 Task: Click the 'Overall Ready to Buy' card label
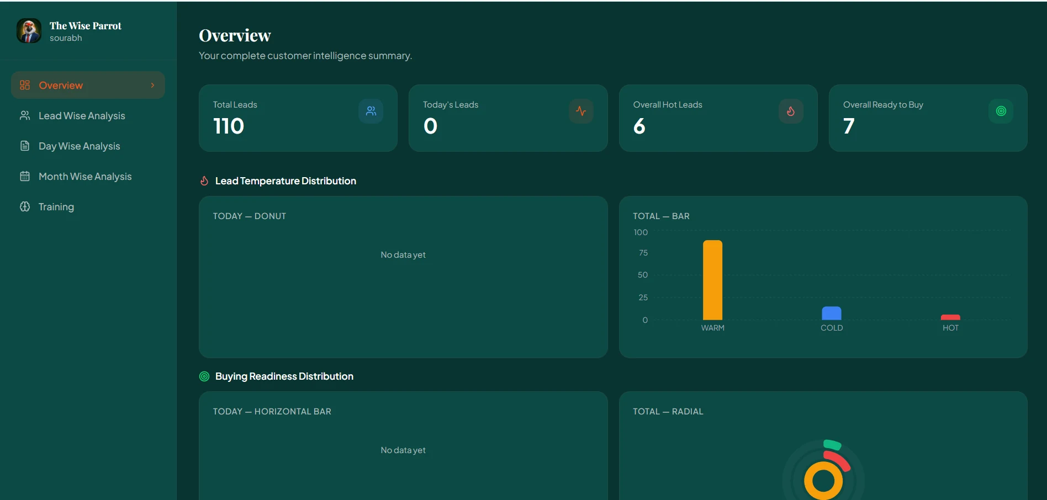pyautogui.click(x=883, y=105)
